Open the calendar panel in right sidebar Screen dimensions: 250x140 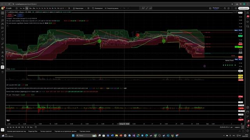[x=248, y=112]
